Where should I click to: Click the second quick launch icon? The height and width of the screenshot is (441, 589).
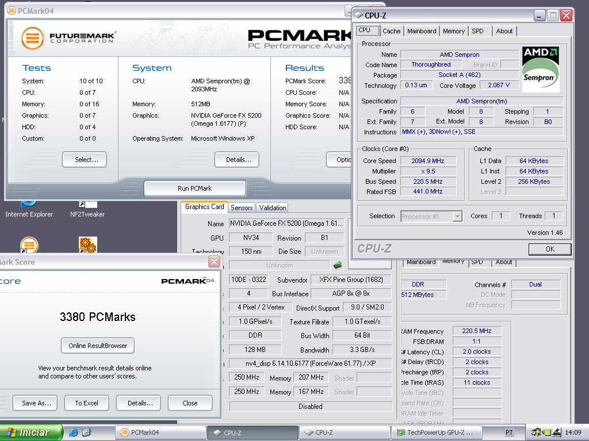tap(86, 432)
